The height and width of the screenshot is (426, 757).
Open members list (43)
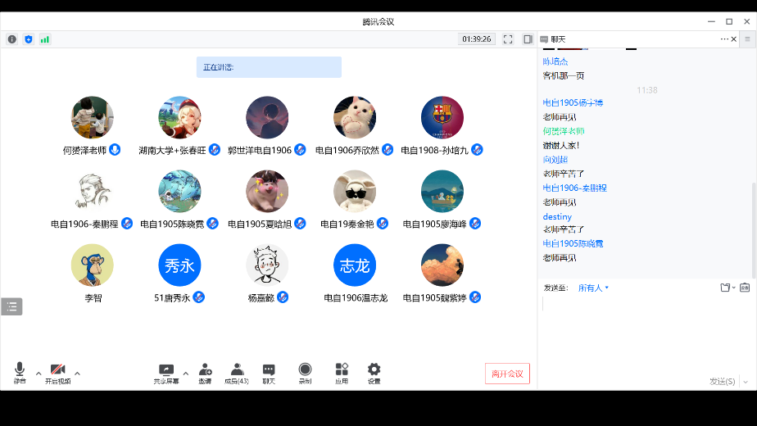pos(237,374)
